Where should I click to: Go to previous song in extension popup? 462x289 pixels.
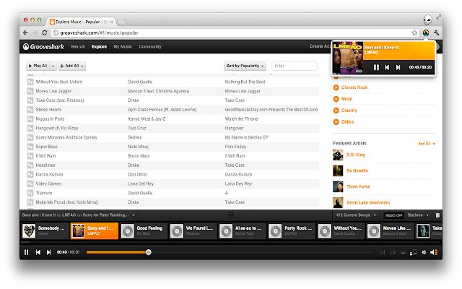coord(387,67)
